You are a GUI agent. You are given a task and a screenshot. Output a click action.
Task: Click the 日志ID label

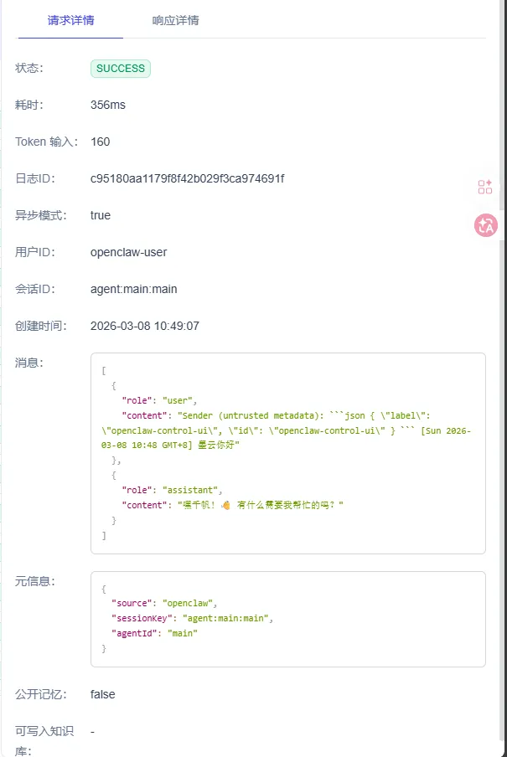(x=35, y=178)
